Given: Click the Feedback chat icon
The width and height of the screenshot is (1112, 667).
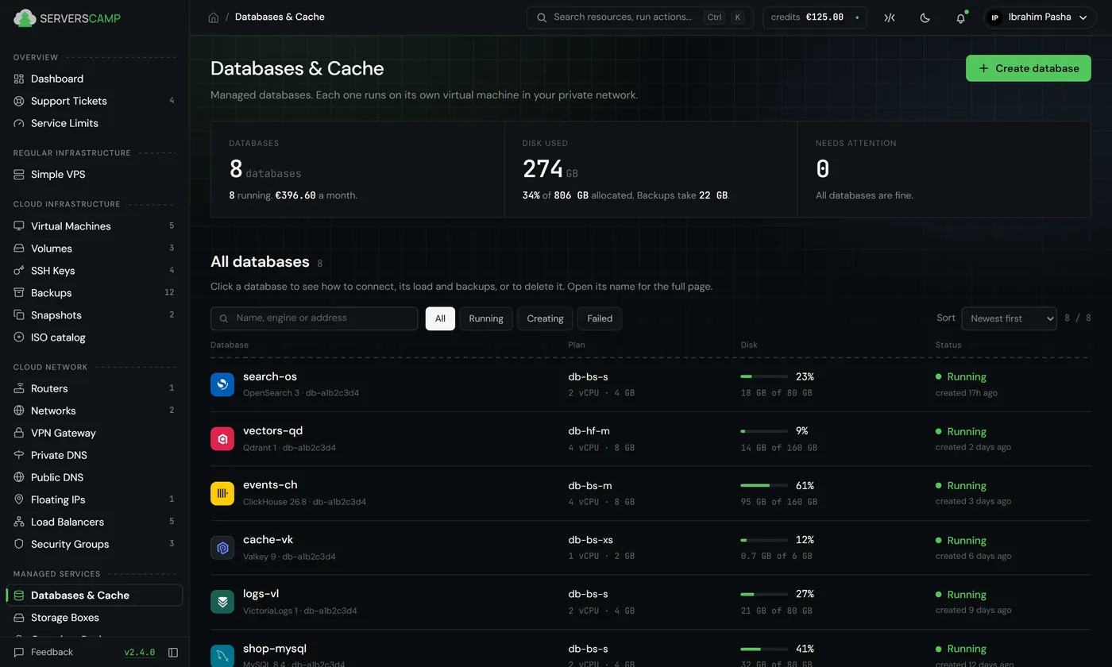Looking at the screenshot, I should coord(19,653).
